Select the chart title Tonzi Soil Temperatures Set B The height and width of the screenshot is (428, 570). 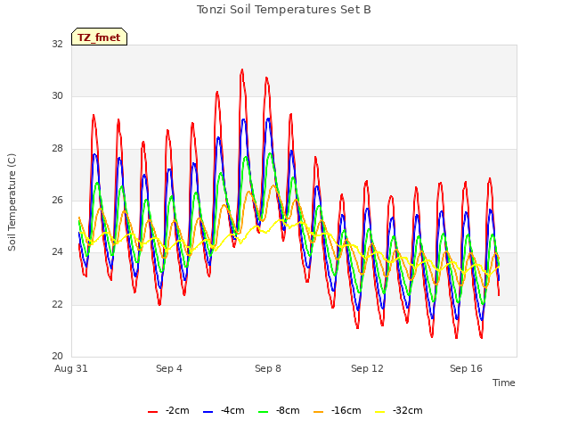[x=284, y=10]
